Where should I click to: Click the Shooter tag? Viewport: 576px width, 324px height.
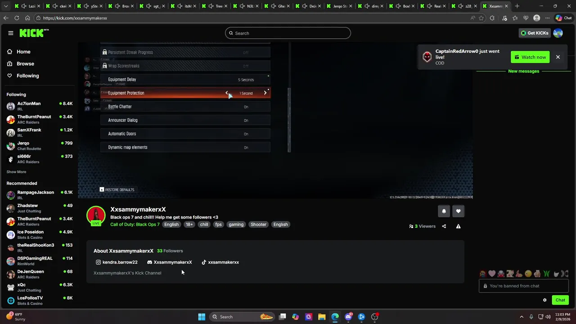click(x=258, y=225)
